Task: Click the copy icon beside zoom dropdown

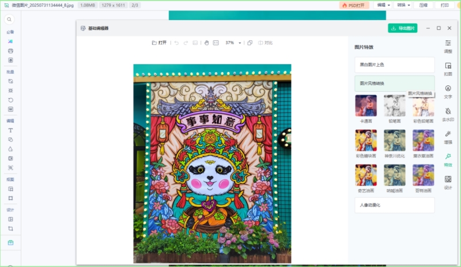Action: [250, 43]
